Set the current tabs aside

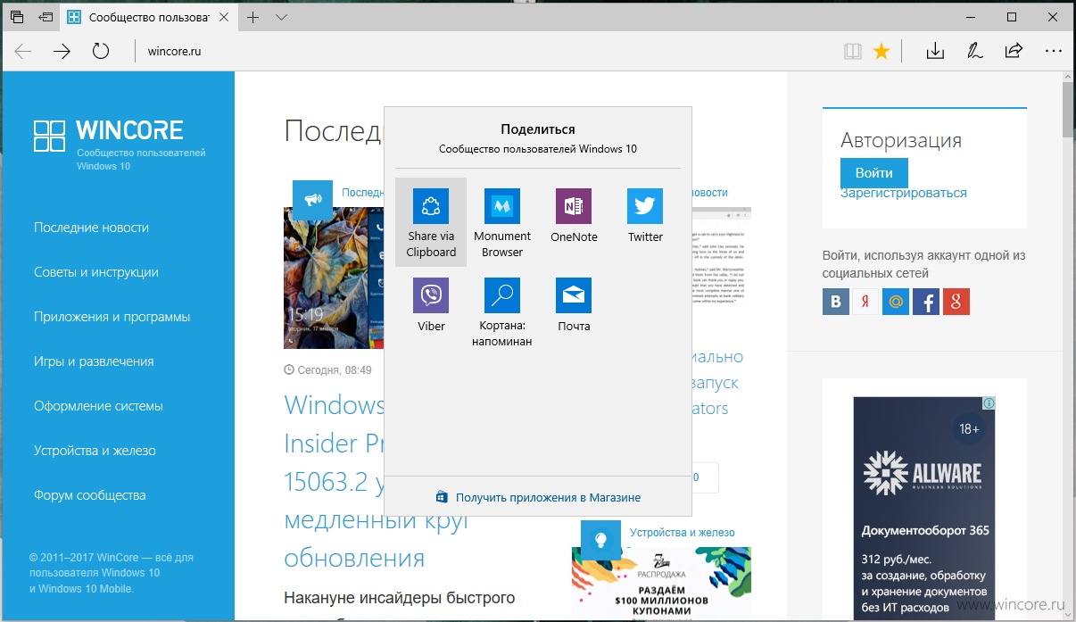(46, 17)
